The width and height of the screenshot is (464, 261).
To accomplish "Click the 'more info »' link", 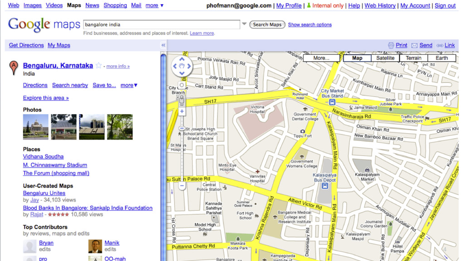I will 118,66.
